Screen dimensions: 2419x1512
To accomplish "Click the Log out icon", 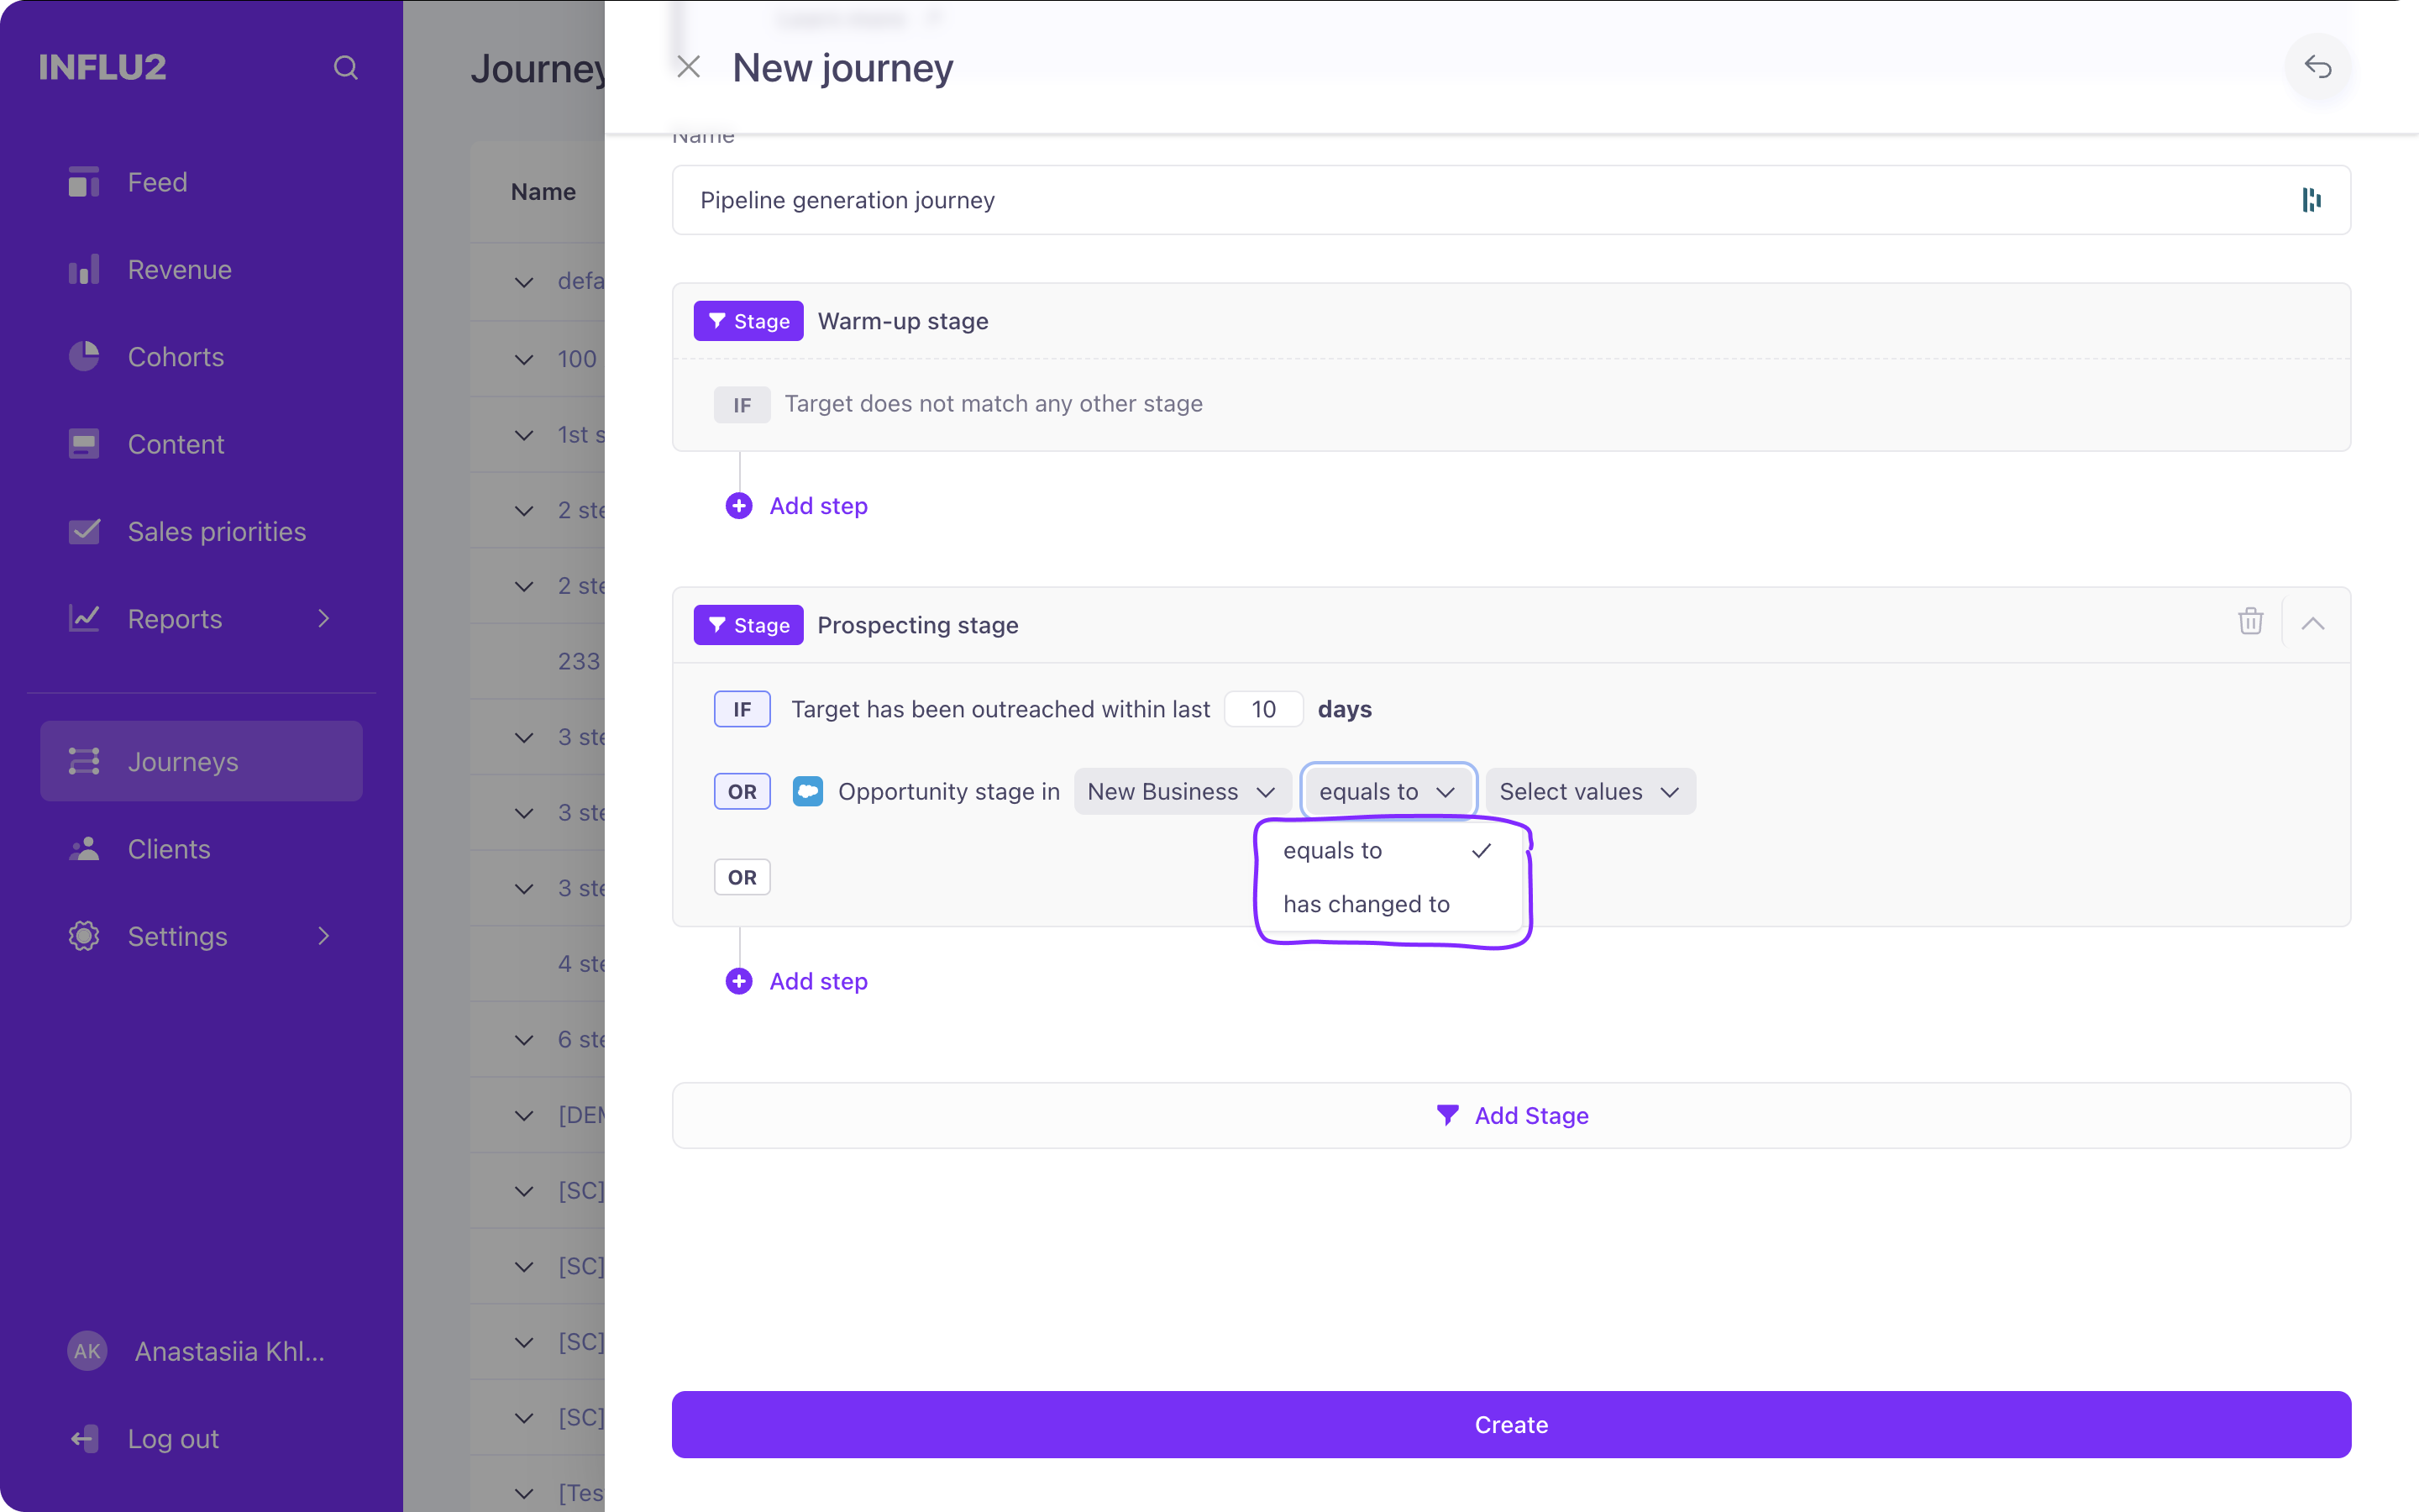I will click(84, 1438).
